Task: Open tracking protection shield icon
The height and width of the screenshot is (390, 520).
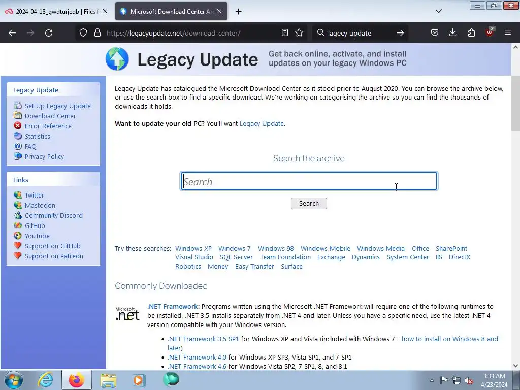Action: [x=83, y=33]
